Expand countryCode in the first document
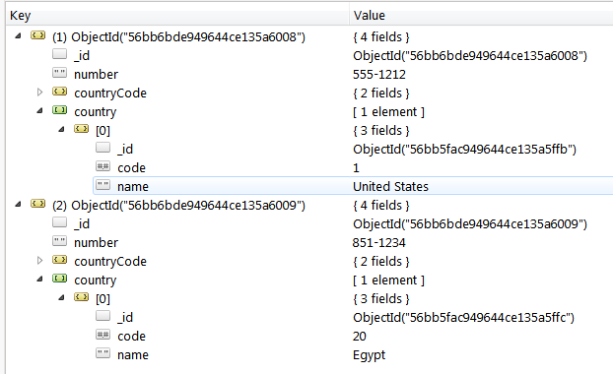The width and height of the screenshot is (613, 374). pyautogui.click(x=39, y=93)
